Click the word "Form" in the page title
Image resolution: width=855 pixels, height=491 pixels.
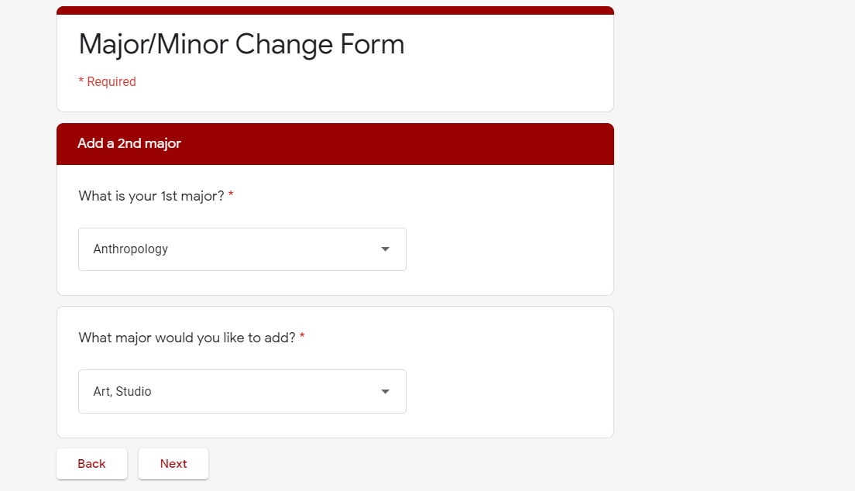click(x=372, y=45)
